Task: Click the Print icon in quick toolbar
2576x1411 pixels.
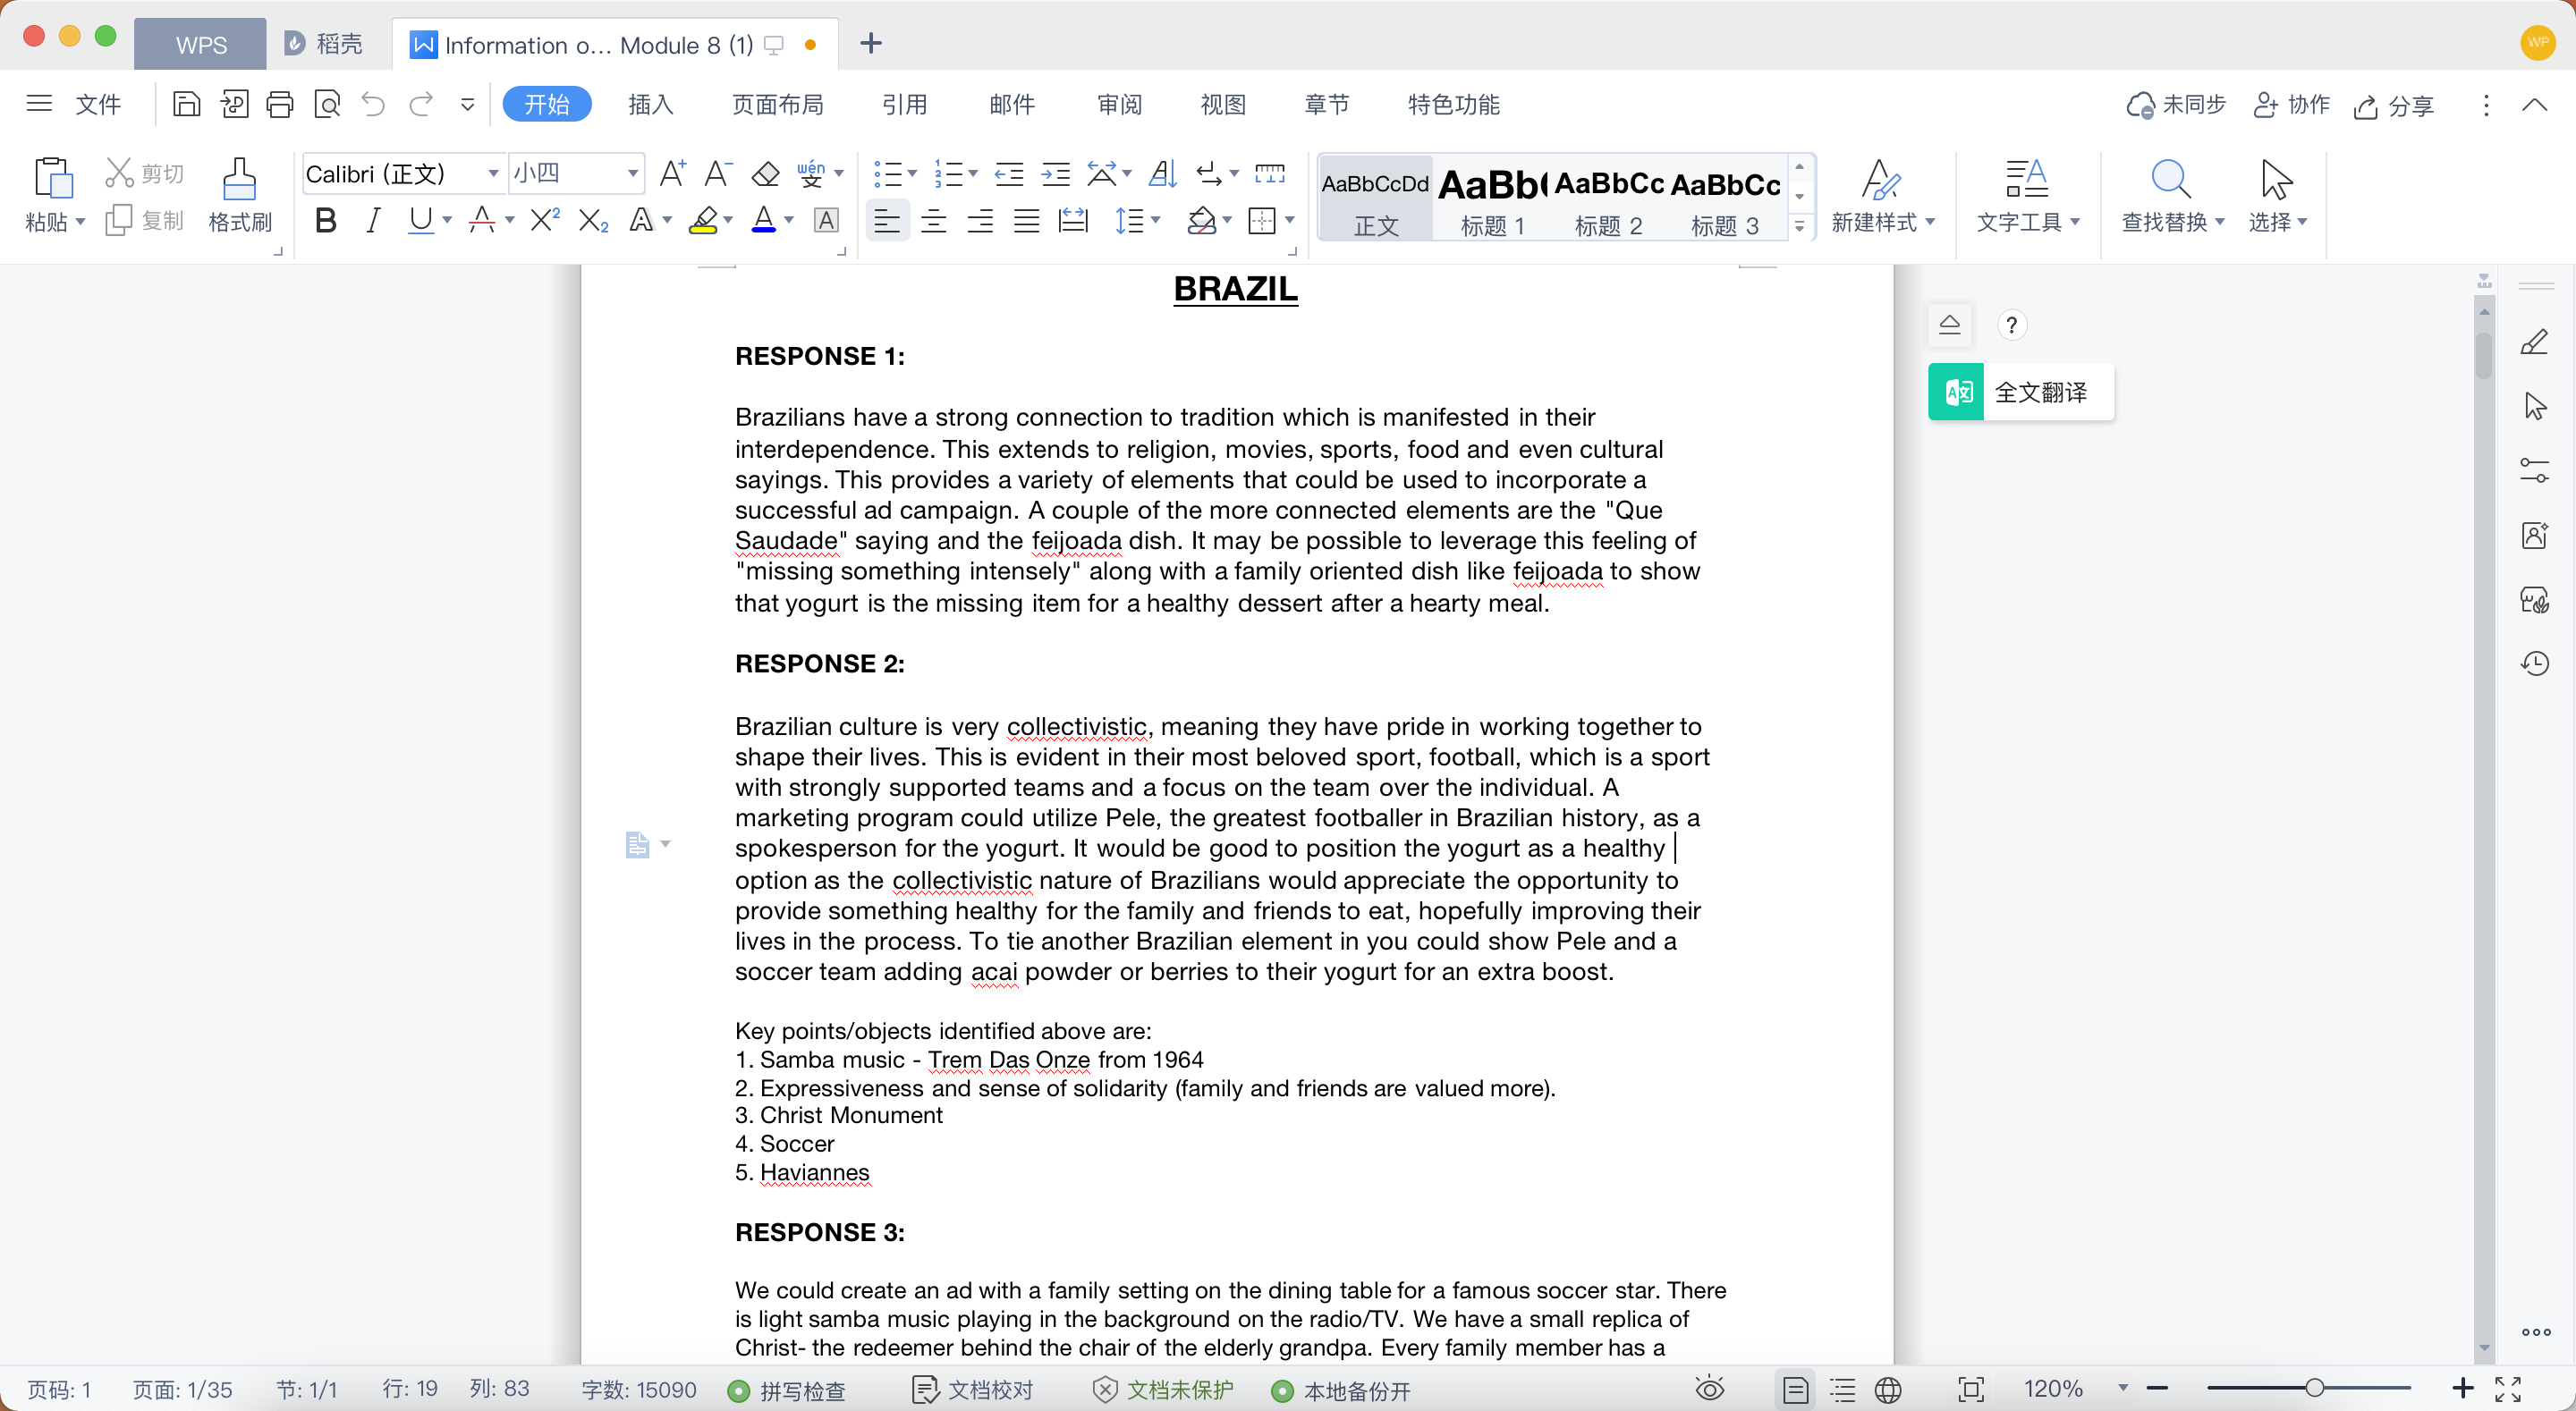Action: click(x=280, y=104)
